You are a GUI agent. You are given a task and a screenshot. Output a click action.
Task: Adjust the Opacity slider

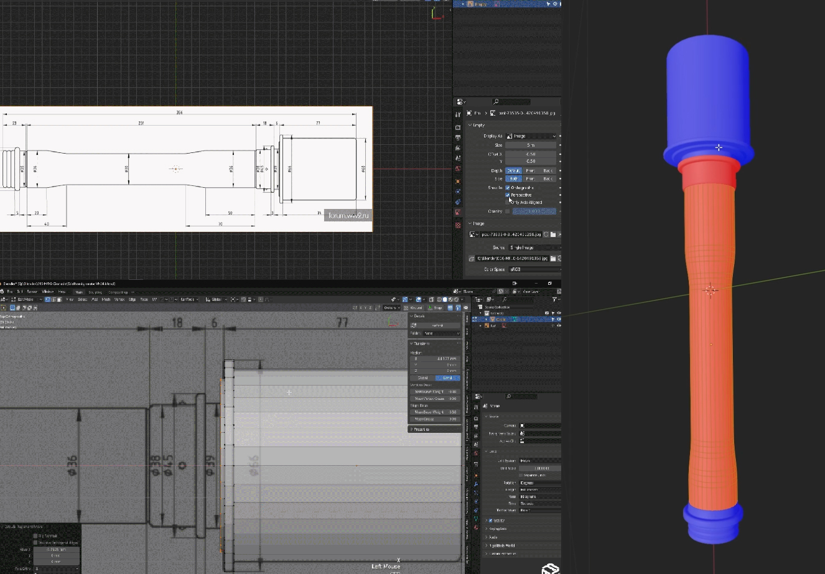click(534, 211)
